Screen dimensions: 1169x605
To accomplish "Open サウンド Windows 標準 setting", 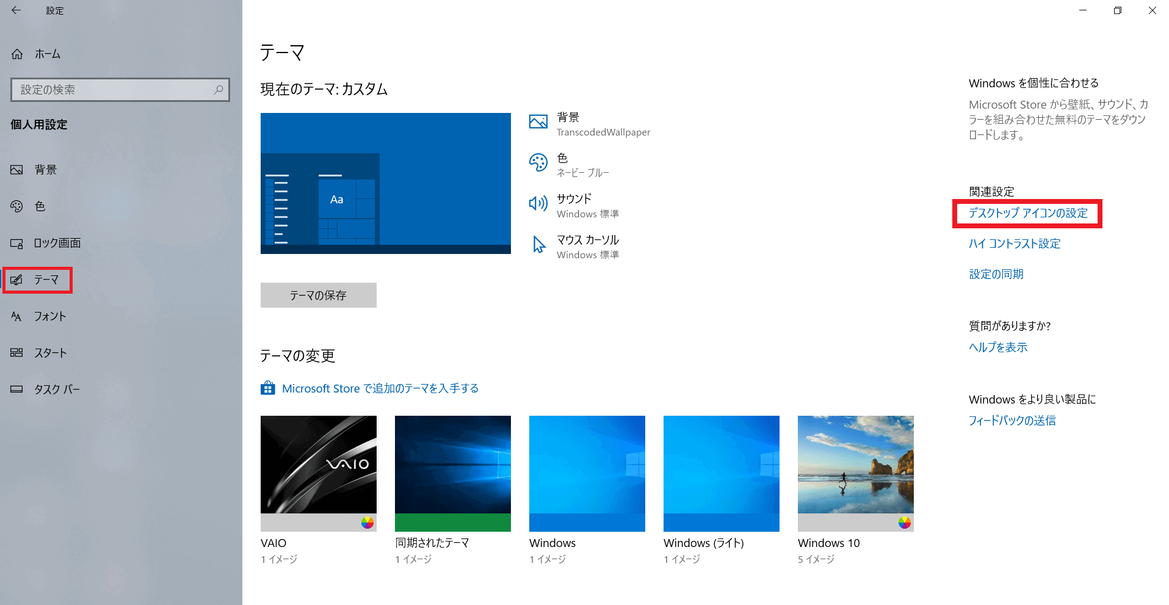I will [x=574, y=206].
